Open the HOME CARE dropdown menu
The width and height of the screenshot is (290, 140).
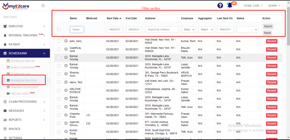point(253,6)
